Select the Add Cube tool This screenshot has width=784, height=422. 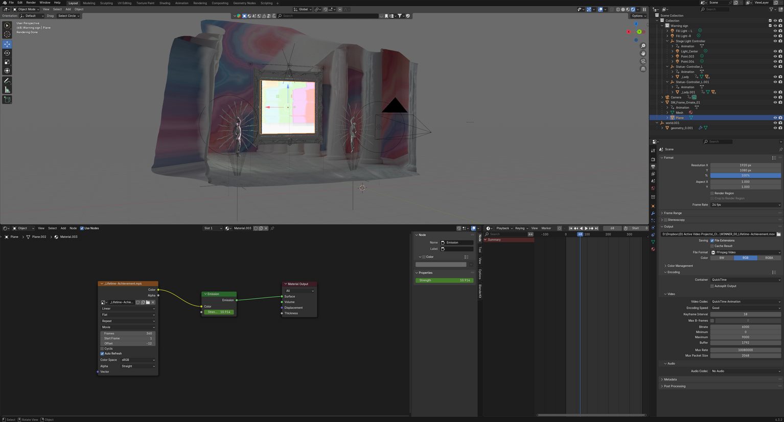point(7,100)
